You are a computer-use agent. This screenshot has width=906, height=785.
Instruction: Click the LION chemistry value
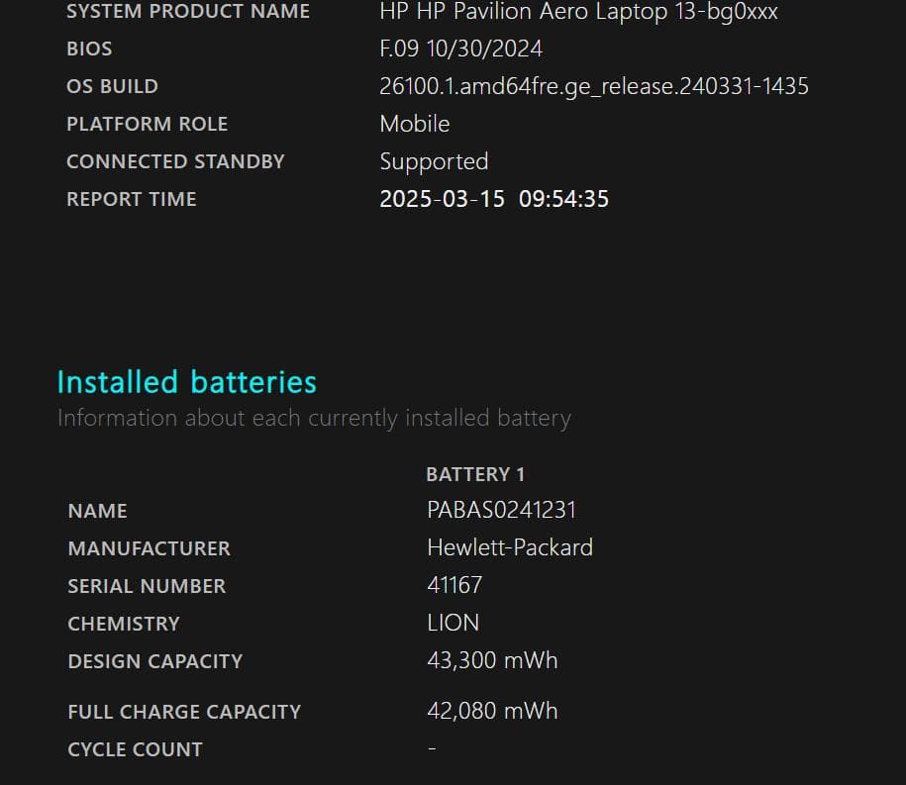coord(453,623)
